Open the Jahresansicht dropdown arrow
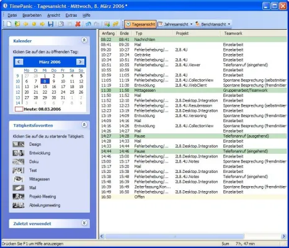Image resolution: width=289 pixels, height=248 pixels. (191, 24)
